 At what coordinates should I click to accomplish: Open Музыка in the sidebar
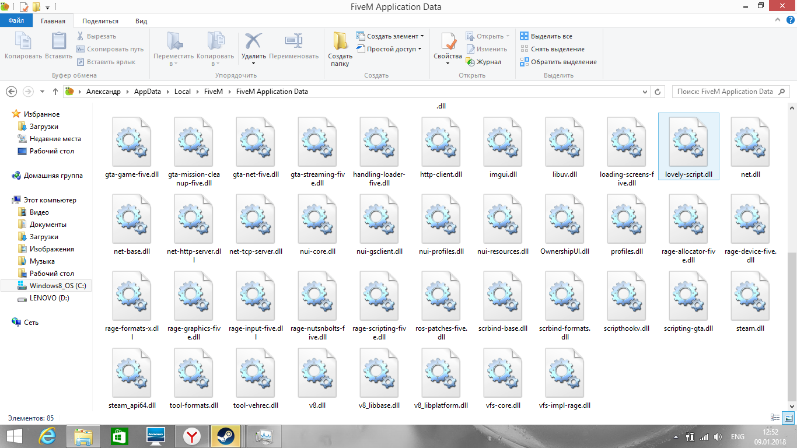(x=36, y=261)
